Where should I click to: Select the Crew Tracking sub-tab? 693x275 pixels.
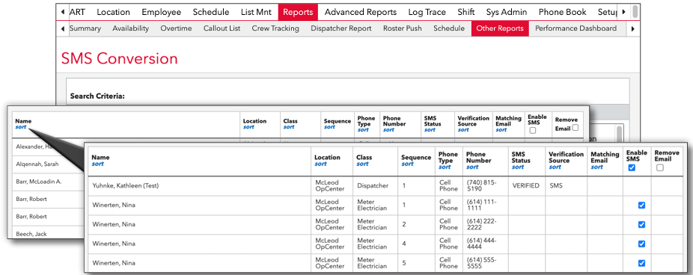[x=275, y=28]
